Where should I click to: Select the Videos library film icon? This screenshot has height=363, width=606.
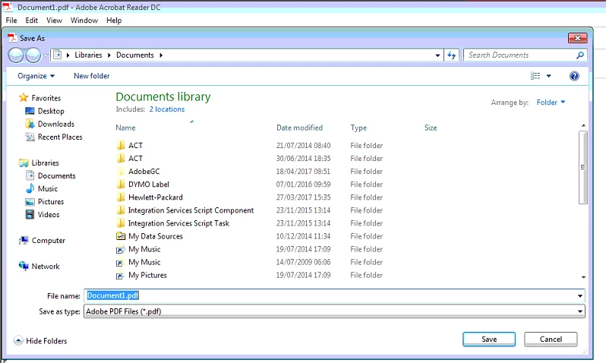coord(30,215)
